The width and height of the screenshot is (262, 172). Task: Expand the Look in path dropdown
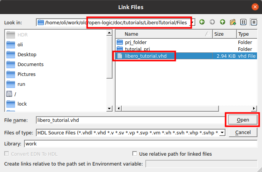coord(193,22)
